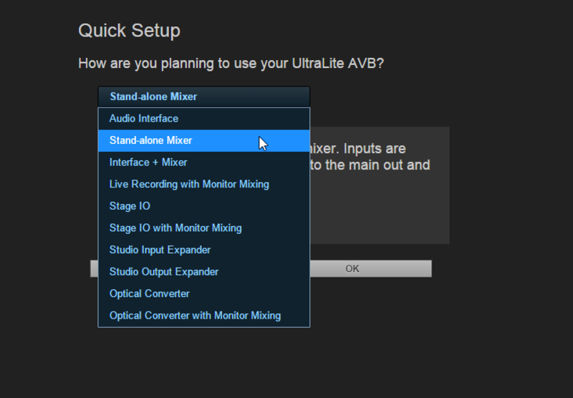573x398 pixels.
Task: Select Optical Converter with Monitor Mixing
Action: click(204, 316)
